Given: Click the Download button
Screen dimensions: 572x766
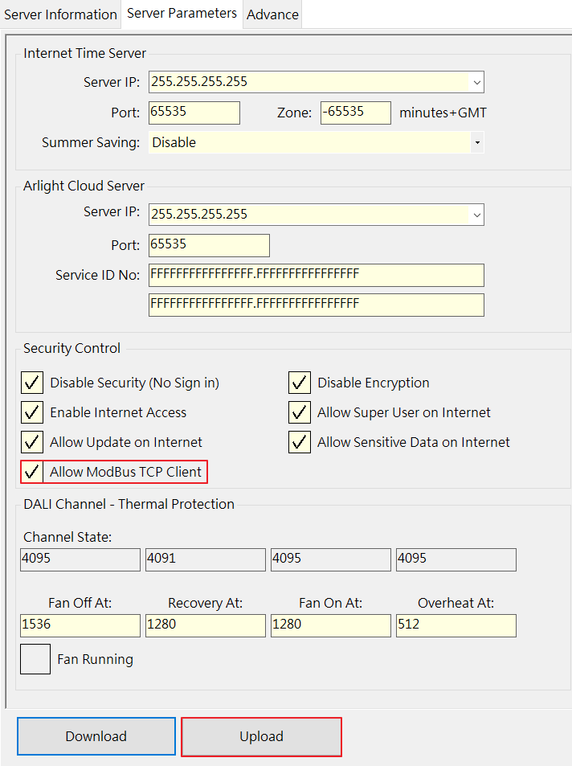Looking at the screenshot, I should pyautogui.click(x=96, y=736).
